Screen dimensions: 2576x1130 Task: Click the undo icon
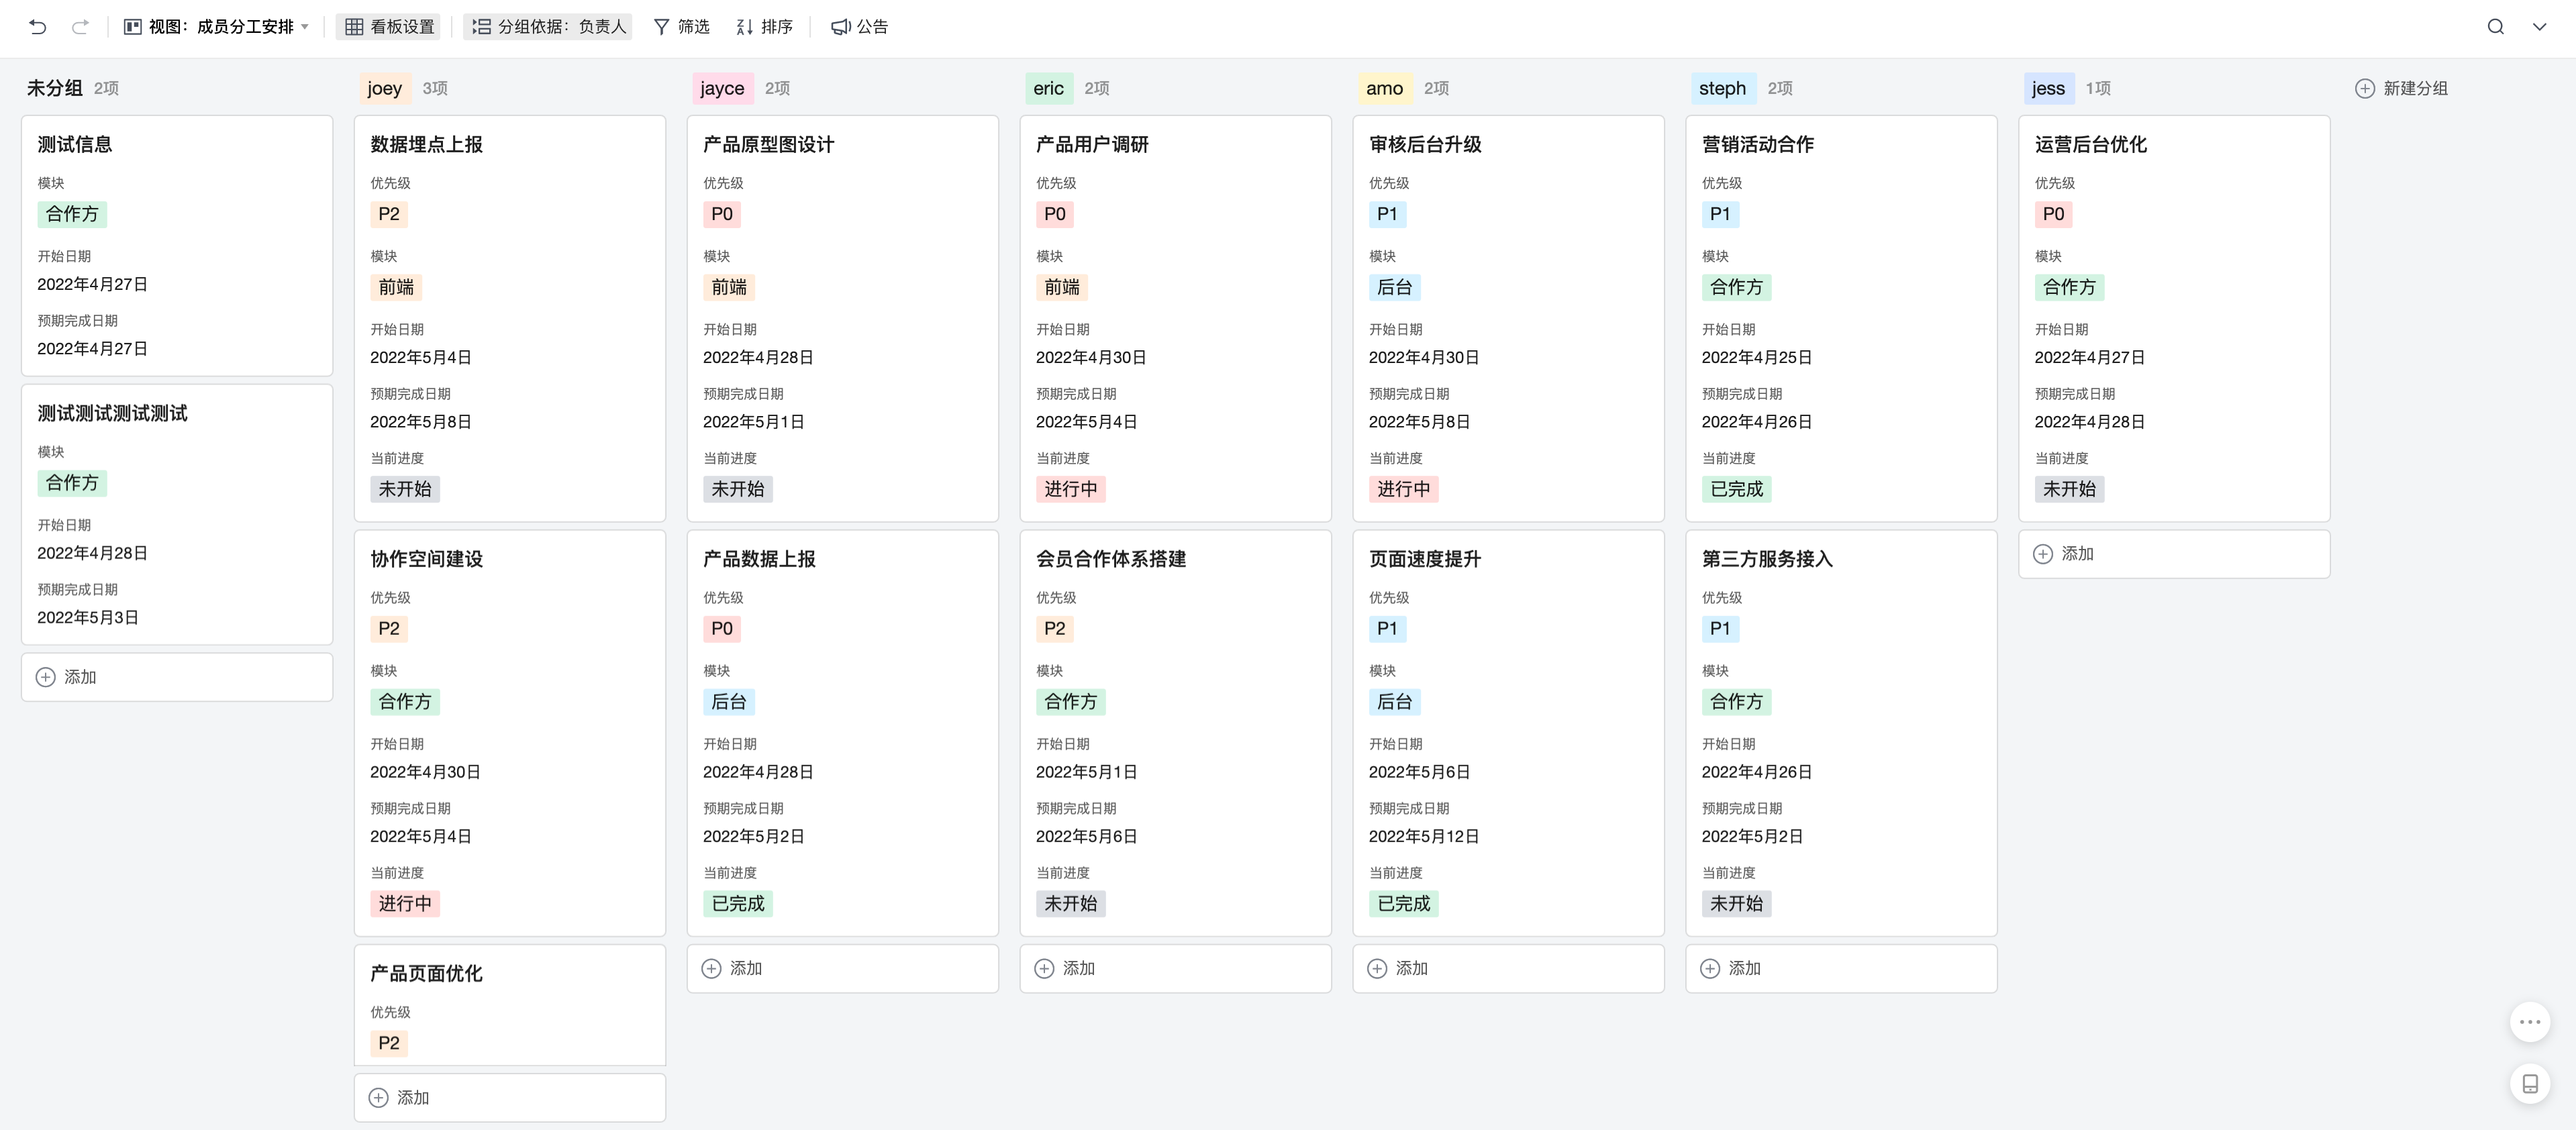[x=38, y=27]
